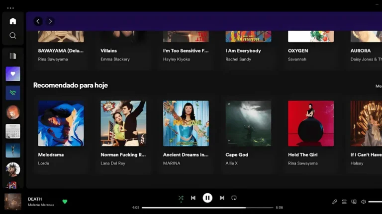Open Ancient Dreams album cover by MARINA
Viewport: 382px width, 214px height.
[x=186, y=123]
